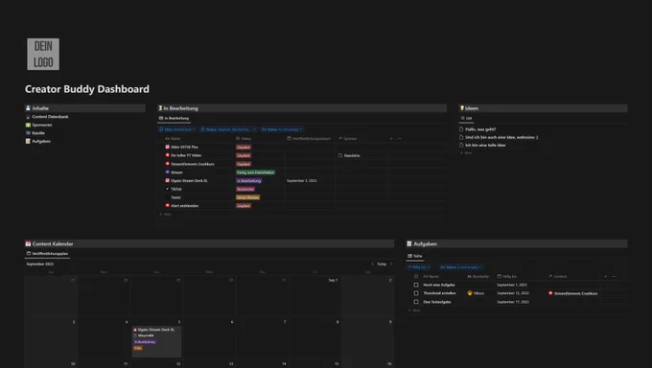Click the hourglass icon beside In Bearbeitung

coord(160,108)
